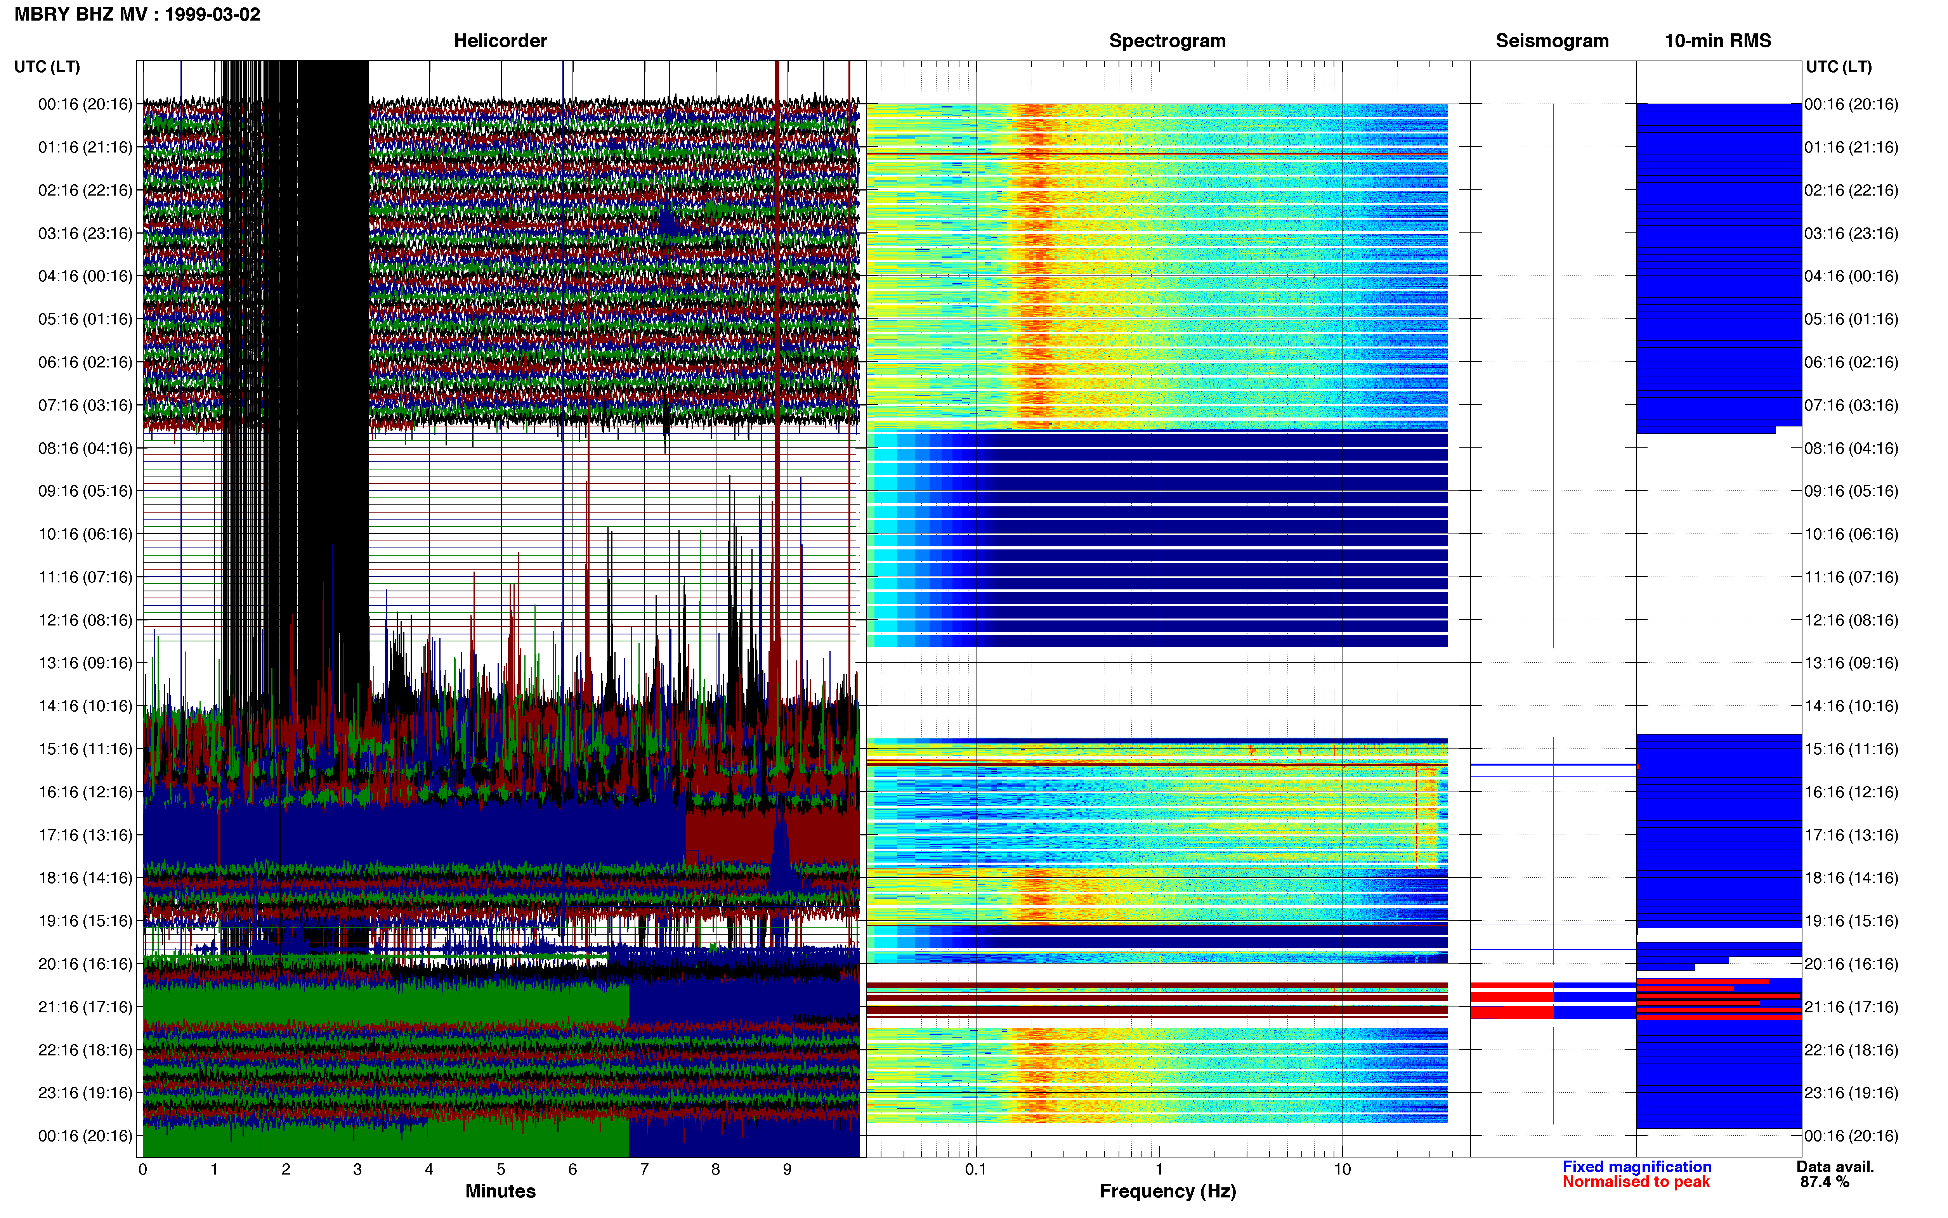Screen dimensions: 1948x1218
Task: Select minute tick label '0' under helicorder
Action: [x=142, y=1169]
